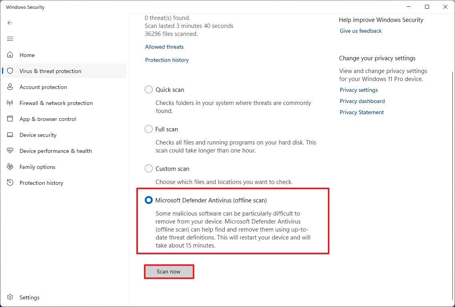This screenshot has width=455, height=307.
Task: Click the Account protection person icon
Action: coord(10,87)
